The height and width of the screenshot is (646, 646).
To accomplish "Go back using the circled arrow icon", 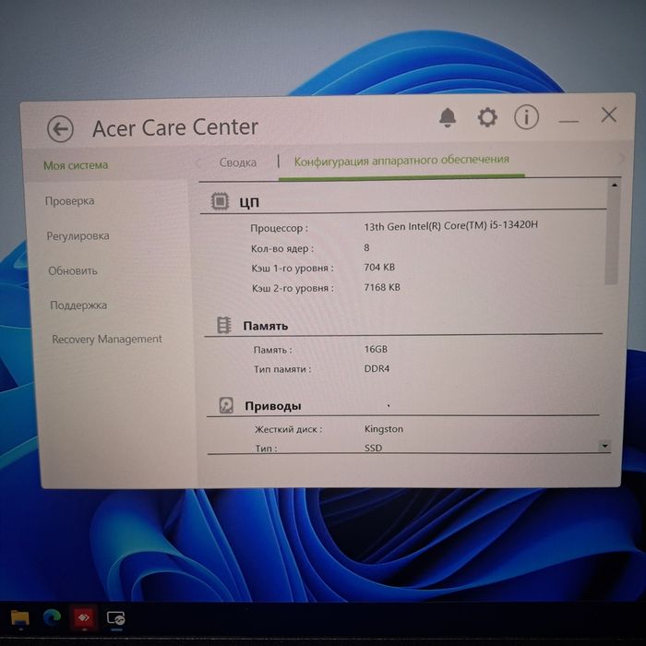I will (60, 129).
